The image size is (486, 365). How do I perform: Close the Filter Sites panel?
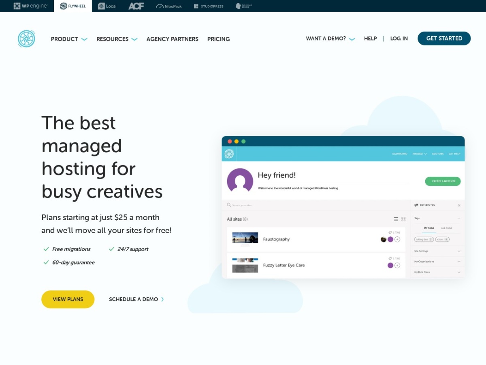459,205
